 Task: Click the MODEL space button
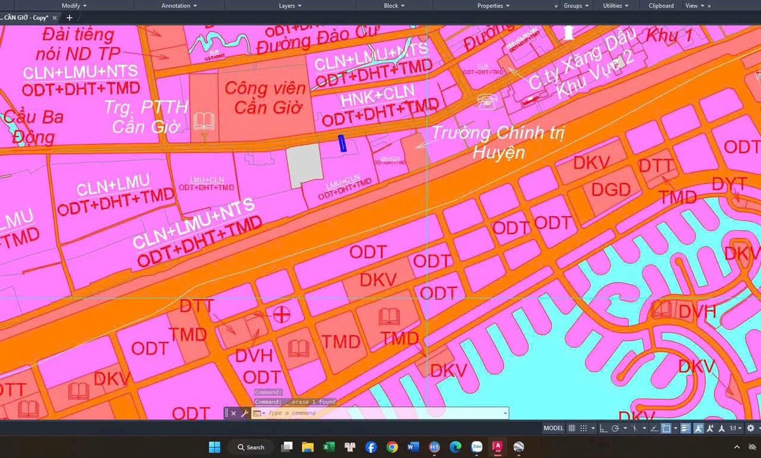point(553,428)
